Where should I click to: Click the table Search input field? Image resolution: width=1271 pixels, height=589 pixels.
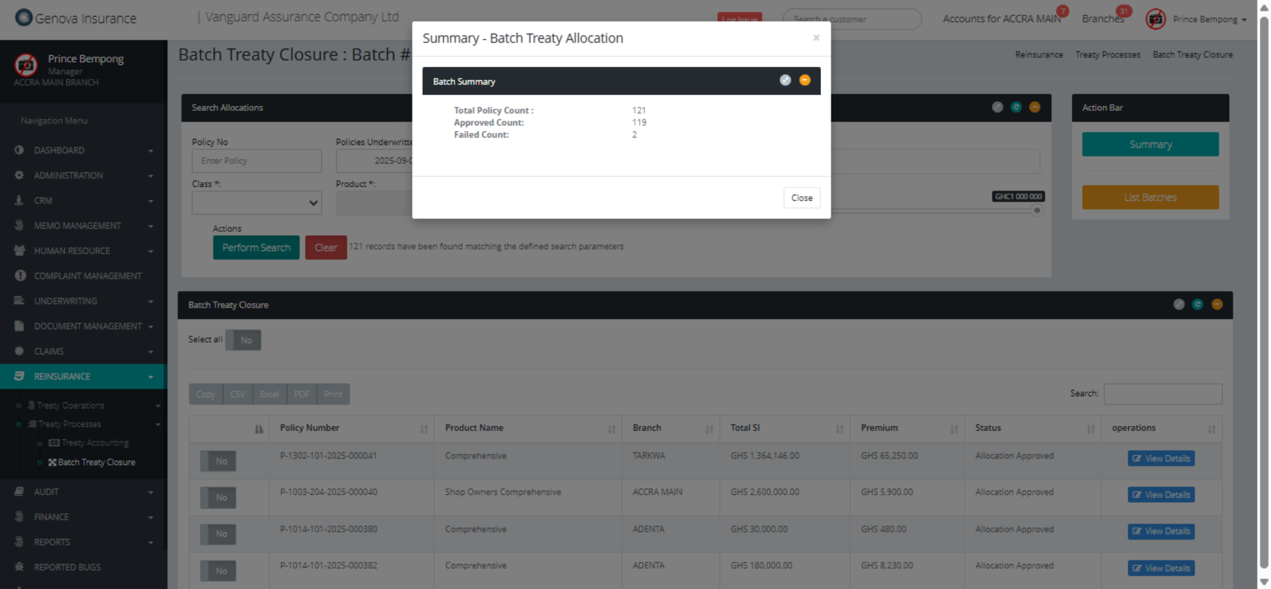point(1162,394)
